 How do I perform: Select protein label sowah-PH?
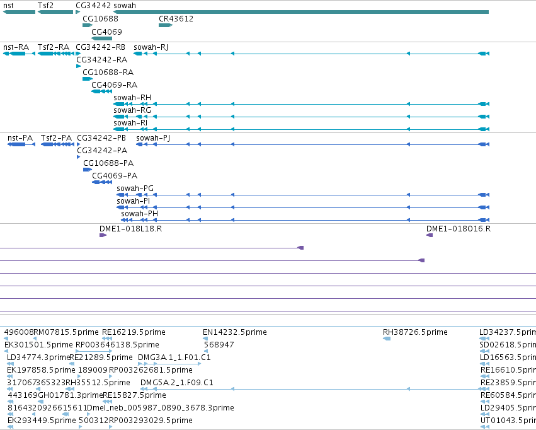coord(139,214)
